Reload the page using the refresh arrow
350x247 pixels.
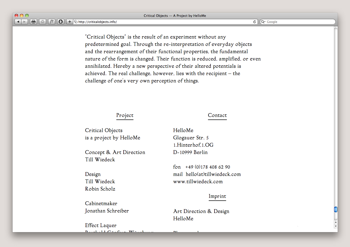[x=255, y=22]
